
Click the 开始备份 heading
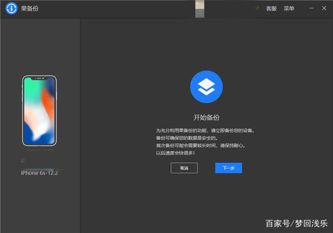206,118
